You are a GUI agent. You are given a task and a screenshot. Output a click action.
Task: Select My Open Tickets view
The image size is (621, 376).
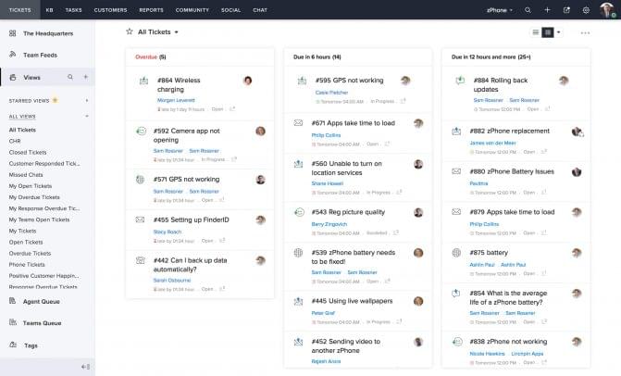31,186
